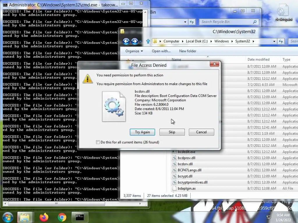The width and height of the screenshot is (298, 223).
Task: Close the File Access Denied dialog
Action: pyautogui.click(x=214, y=64)
